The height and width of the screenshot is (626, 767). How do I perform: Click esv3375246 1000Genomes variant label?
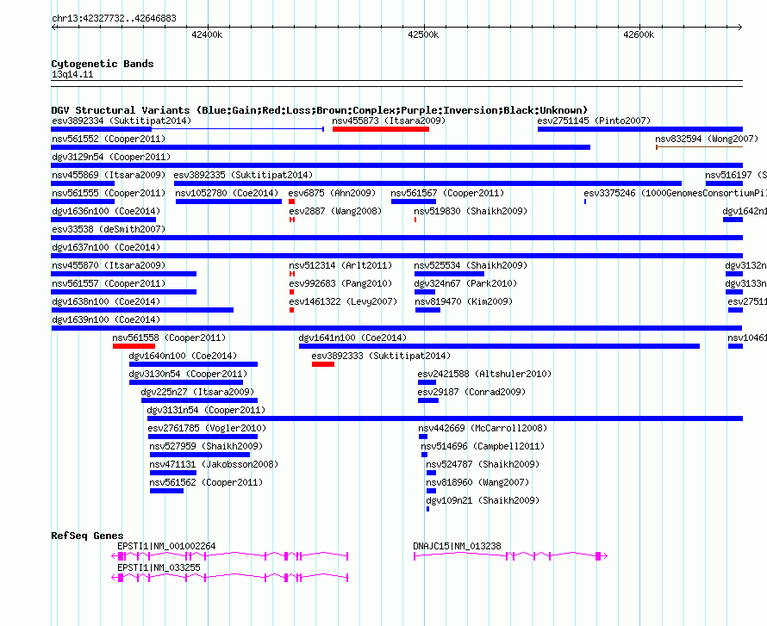(675, 193)
